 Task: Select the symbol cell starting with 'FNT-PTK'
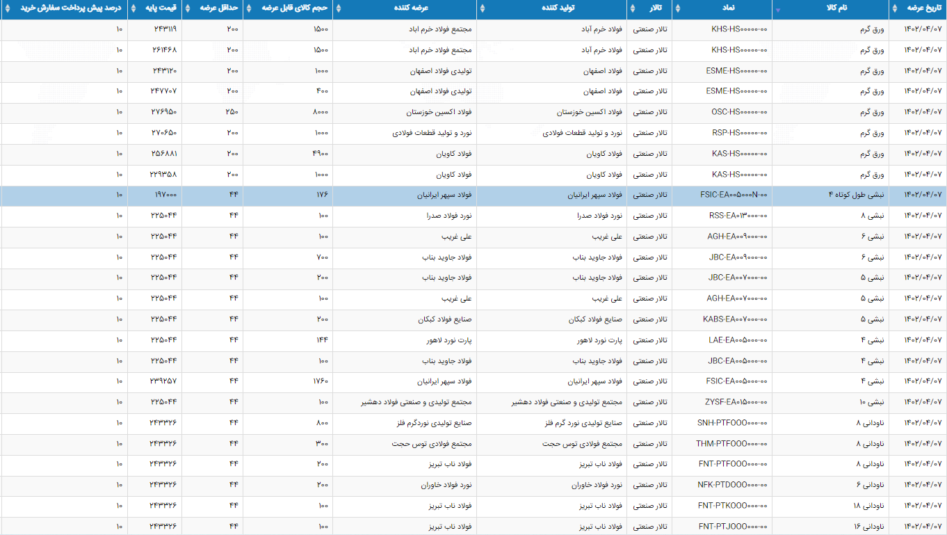(x=733, y=506)
